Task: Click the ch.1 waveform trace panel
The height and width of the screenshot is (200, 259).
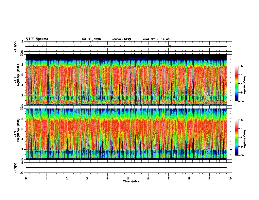Action: coord(128,46)
